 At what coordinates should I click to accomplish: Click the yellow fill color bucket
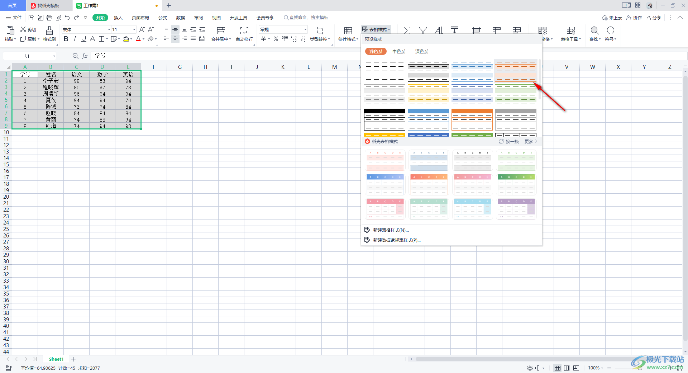126,39
